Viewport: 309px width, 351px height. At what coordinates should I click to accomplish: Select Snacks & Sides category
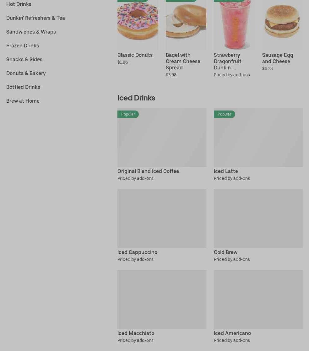pyautogui.click(x=24, y=60)
